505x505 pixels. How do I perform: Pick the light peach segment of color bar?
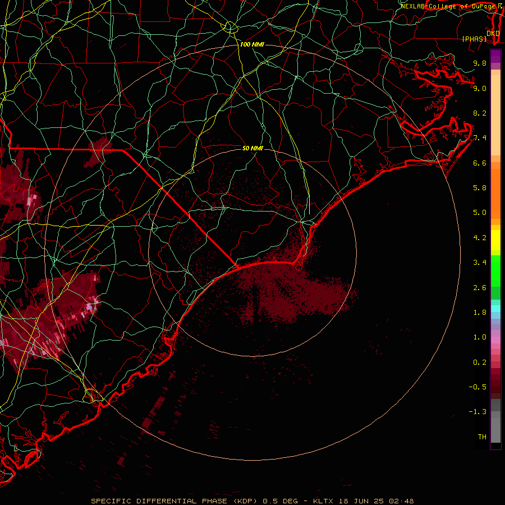(495, 115)
